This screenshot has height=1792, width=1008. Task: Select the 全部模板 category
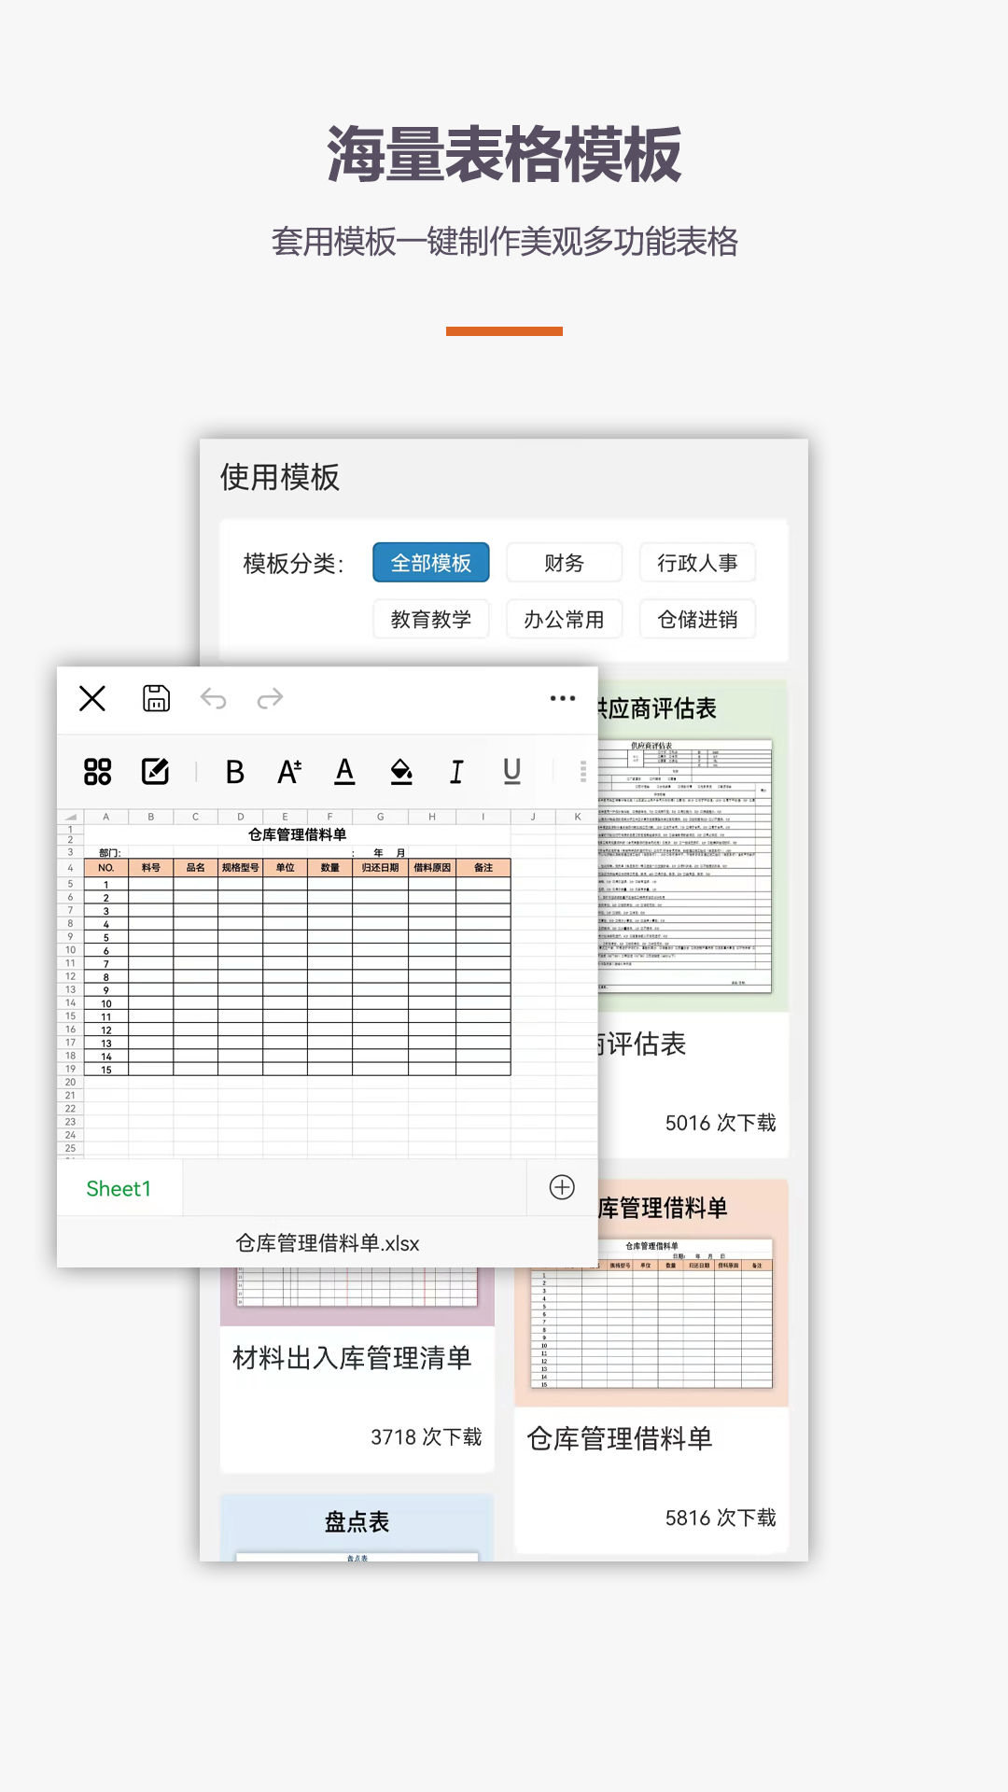click(430, 563)
